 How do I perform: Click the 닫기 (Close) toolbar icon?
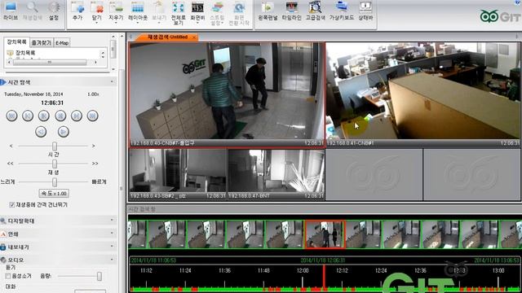97,11
